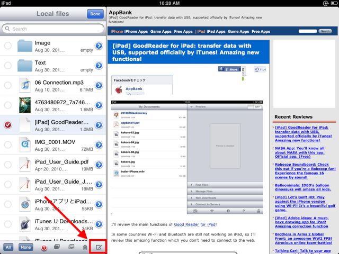Tap the trash delete toolbar icon

85,248
